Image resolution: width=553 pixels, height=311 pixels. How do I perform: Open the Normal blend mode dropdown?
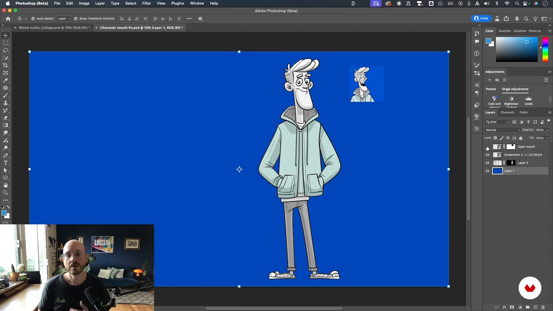(x=503, y=130)
